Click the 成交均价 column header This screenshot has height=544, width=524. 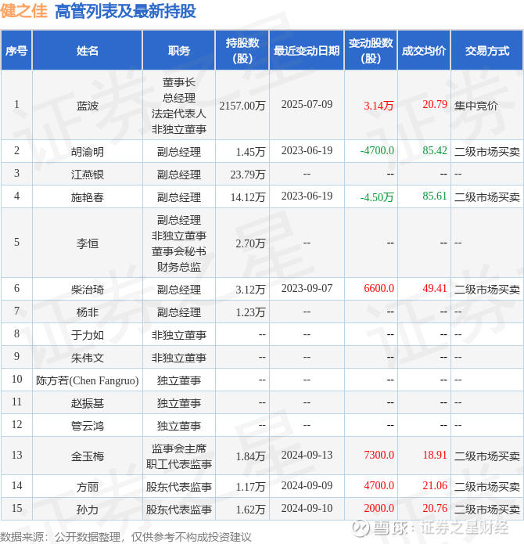(424, 51)
